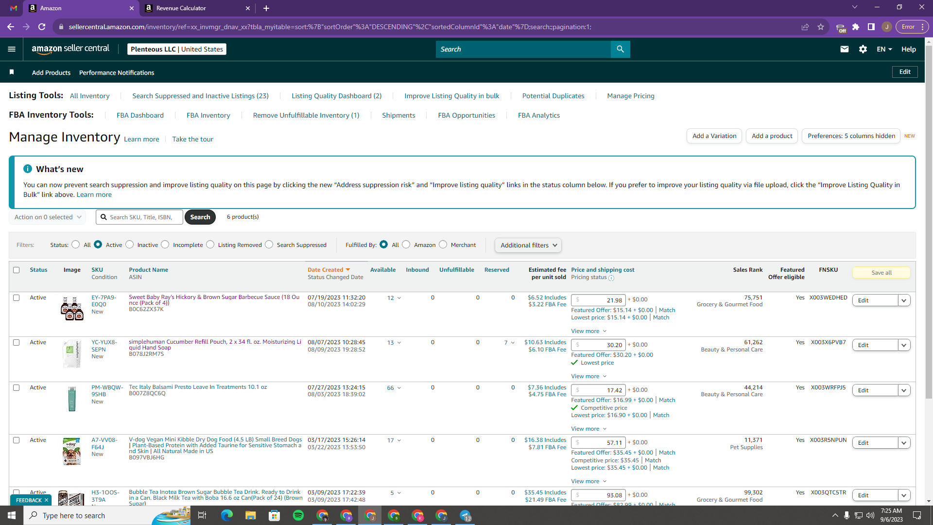Click the bookmark flag icon
933x525 pixels.
tap(12, 72)
